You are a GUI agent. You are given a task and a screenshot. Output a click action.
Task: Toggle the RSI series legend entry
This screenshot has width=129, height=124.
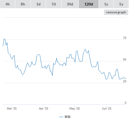coord(65,117)
